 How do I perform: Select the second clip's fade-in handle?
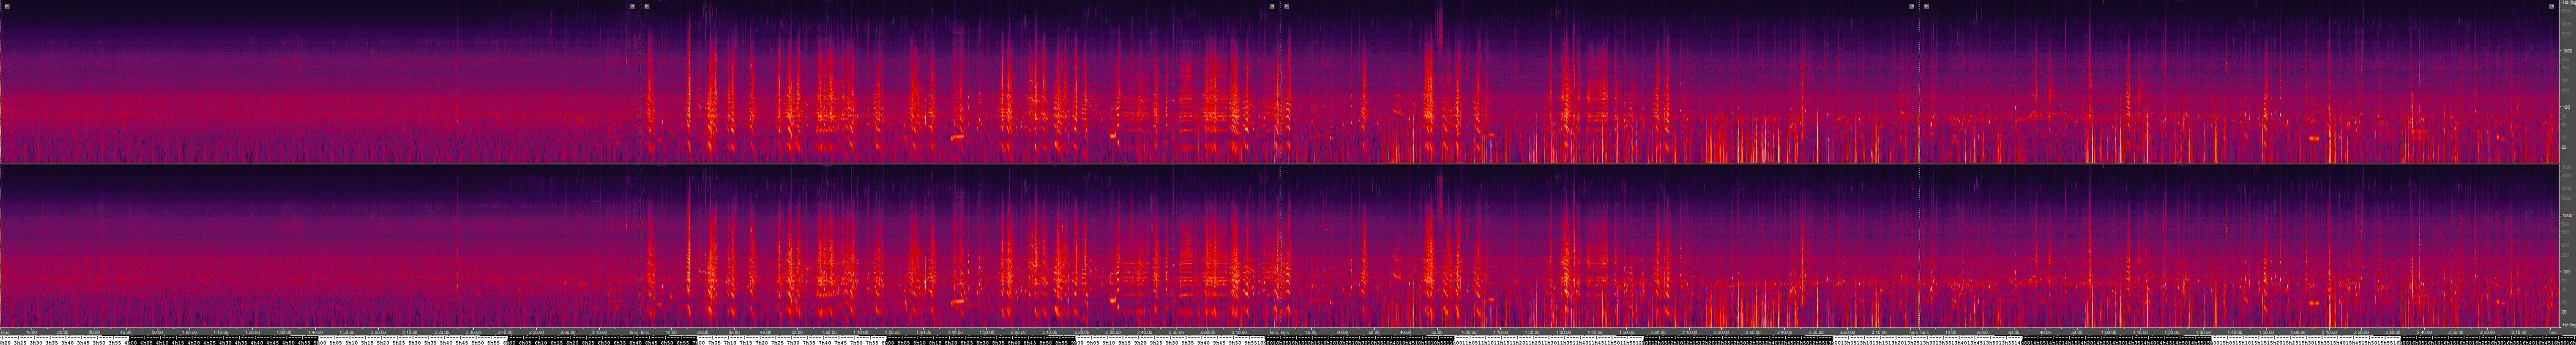pyautogui.click(x=647, y=6)
